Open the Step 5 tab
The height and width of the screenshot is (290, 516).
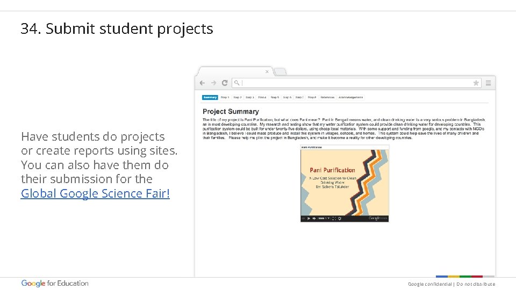pyautogui.click(x=275, y=98)
